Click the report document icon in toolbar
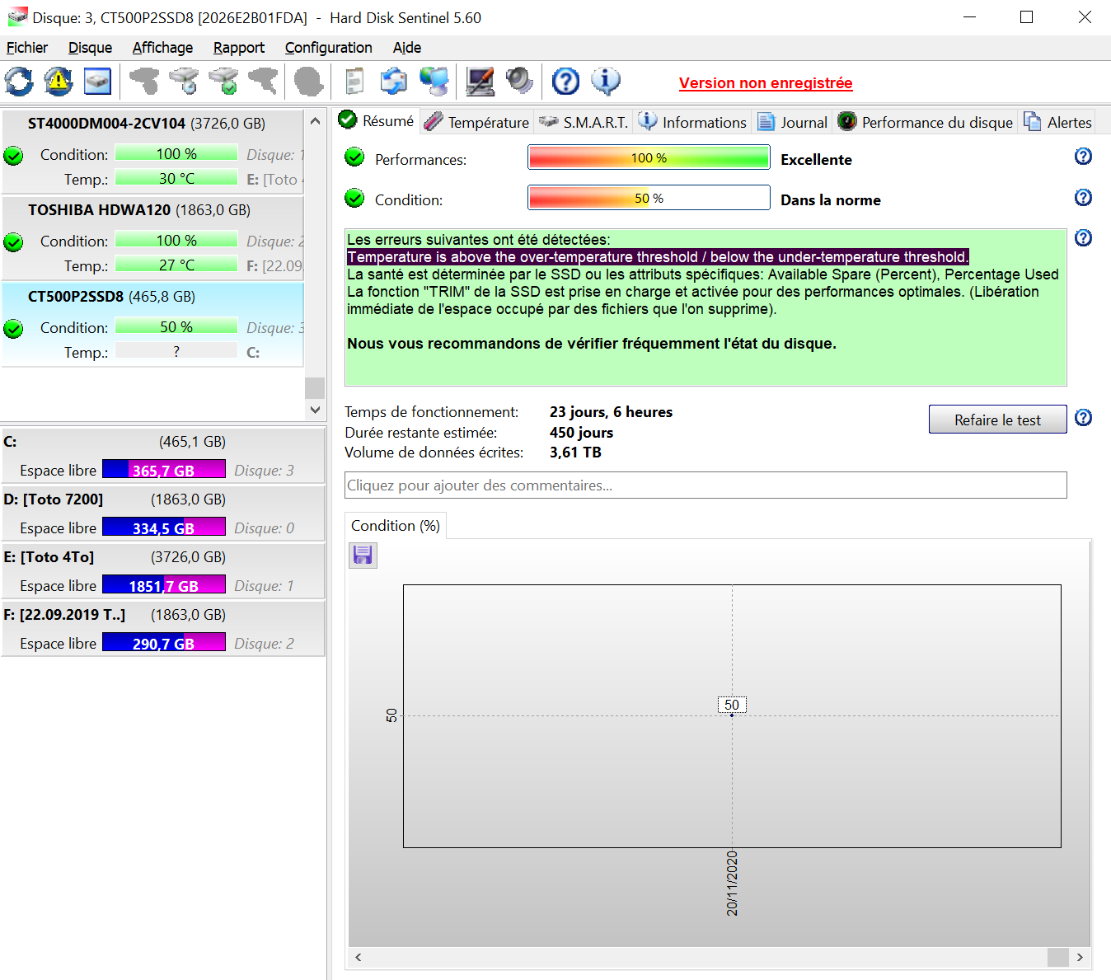The image size is (1111, 980). pos(354,82)
